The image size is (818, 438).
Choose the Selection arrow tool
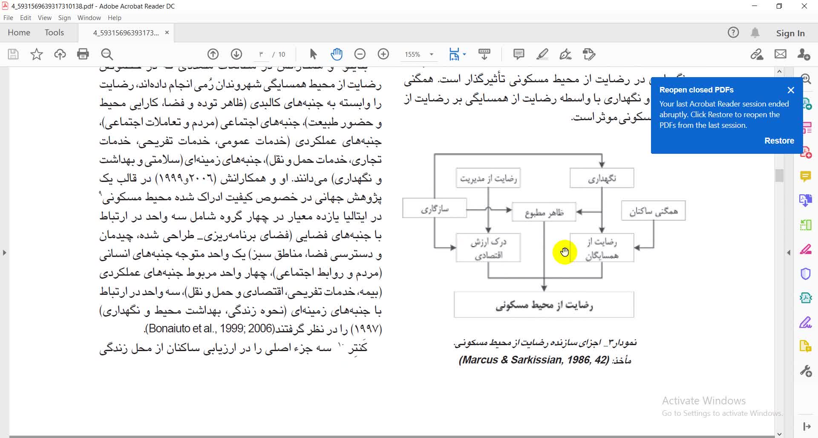pos(313,54)
